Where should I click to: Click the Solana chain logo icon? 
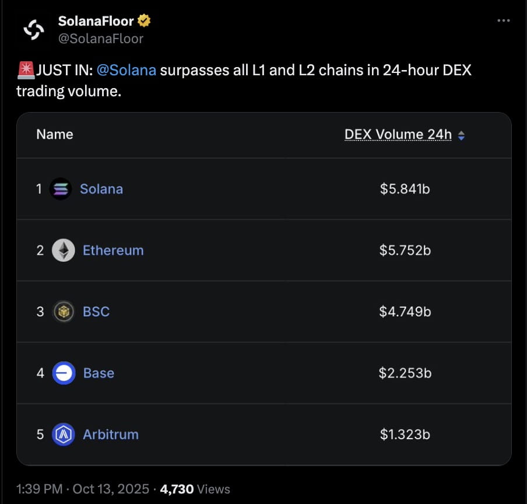(x=61, y=189)
